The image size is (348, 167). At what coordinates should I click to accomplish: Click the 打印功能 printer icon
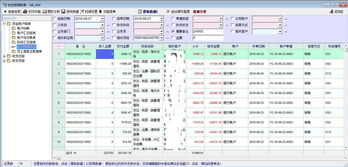25,12
